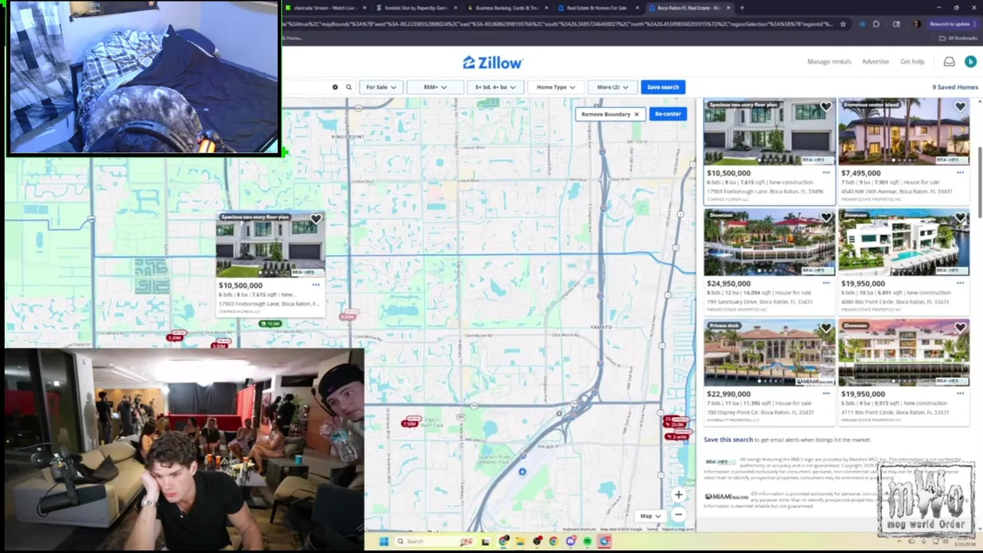
Task: Expand the For Sale filter dropdown
Action: point(381,88)
